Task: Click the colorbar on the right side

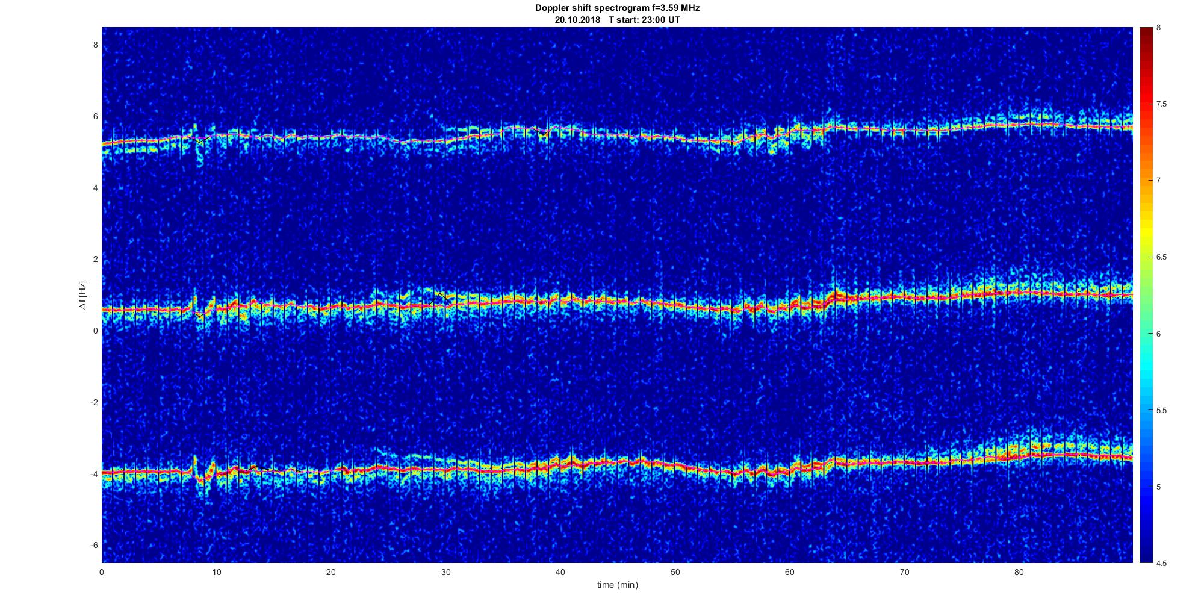Action: click(1146, 295)
